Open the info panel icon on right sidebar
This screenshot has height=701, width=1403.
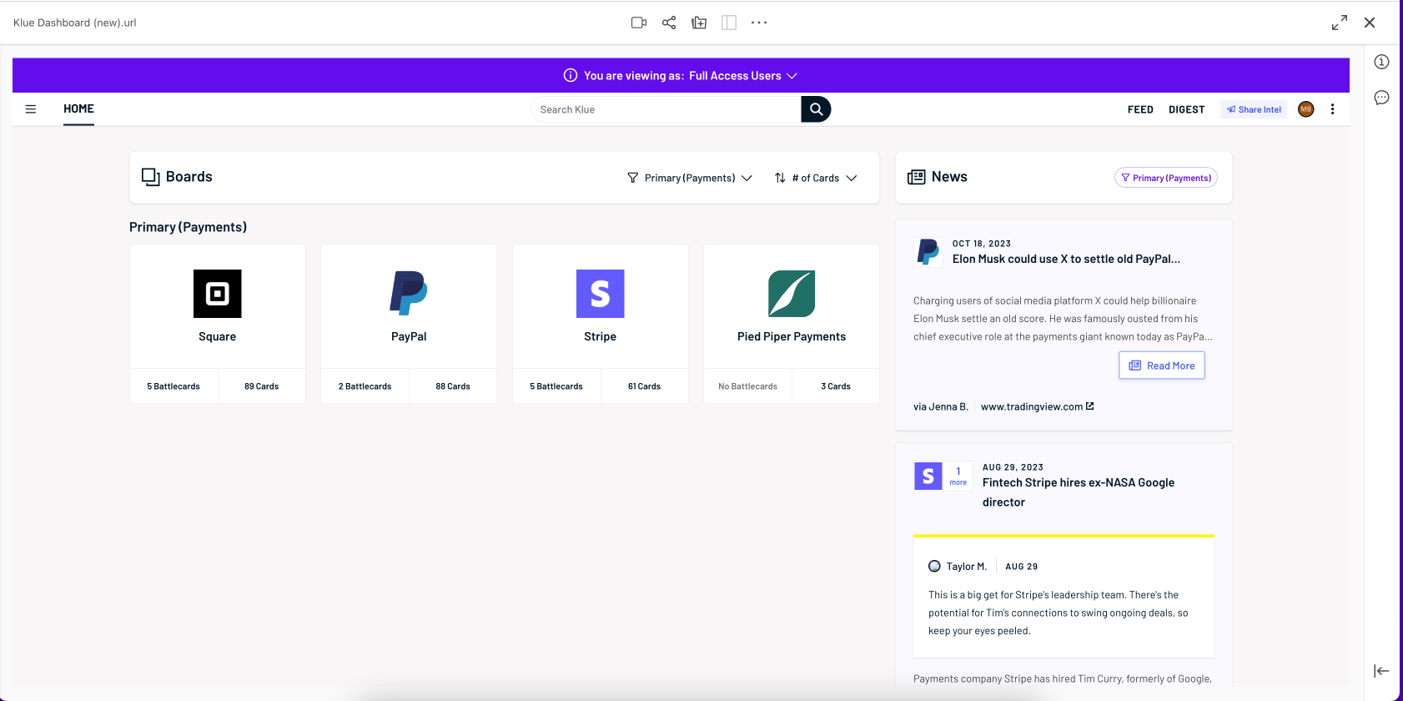tap(1381, 62)
